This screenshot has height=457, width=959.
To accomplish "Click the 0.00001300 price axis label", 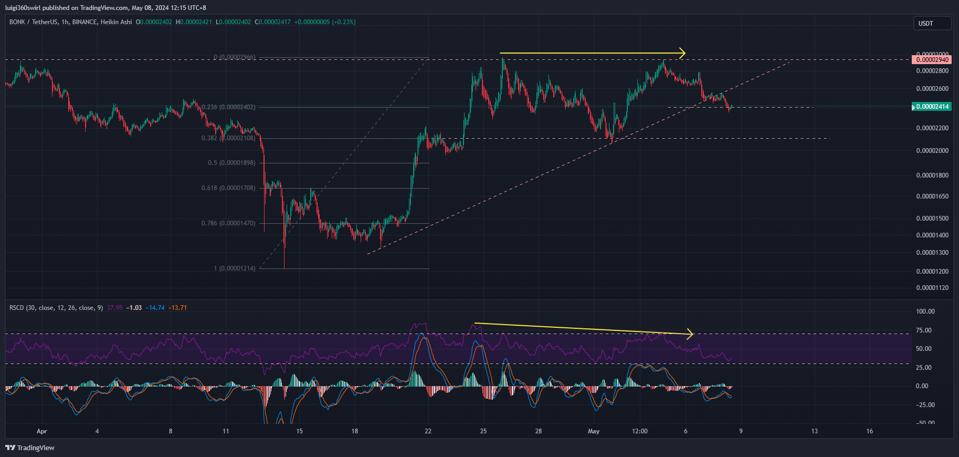I will tap(932, 253).
